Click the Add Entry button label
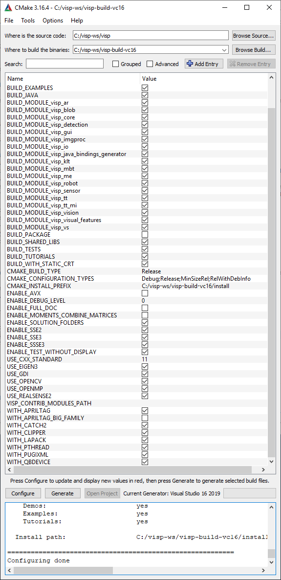Screen dimensions: 281x580 tap(206, 64)
